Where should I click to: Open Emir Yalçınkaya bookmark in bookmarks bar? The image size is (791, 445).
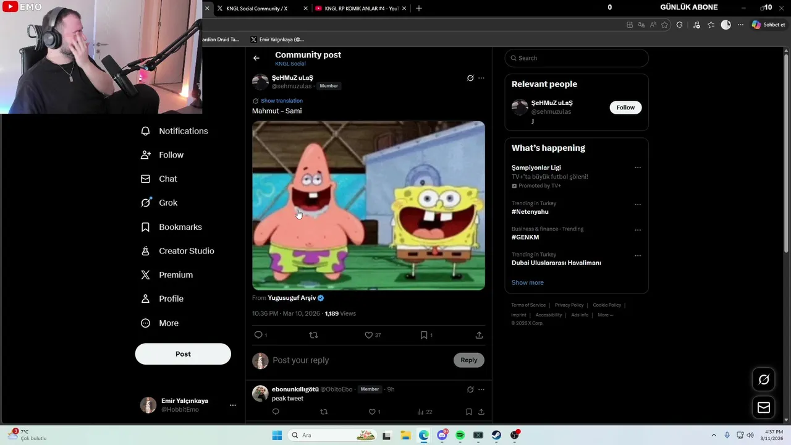coord(277,40)
